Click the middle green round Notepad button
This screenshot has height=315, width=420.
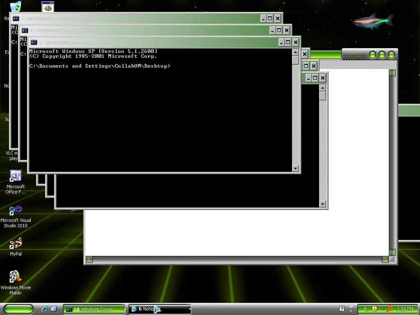click(382, 55)
